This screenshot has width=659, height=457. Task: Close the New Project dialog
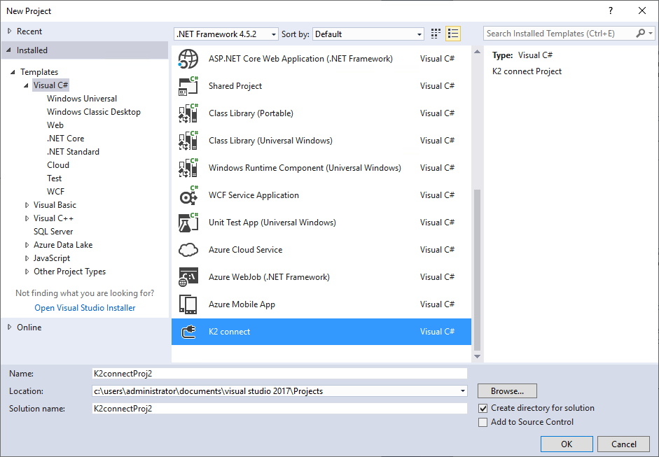click(x=642, y=11)
